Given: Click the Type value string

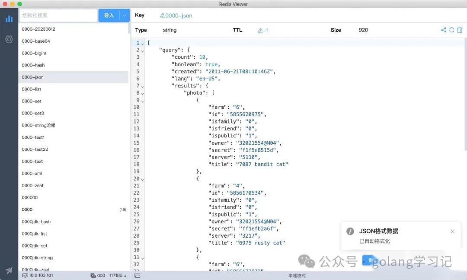Looking at the screenshot, I should coord(170,30).
